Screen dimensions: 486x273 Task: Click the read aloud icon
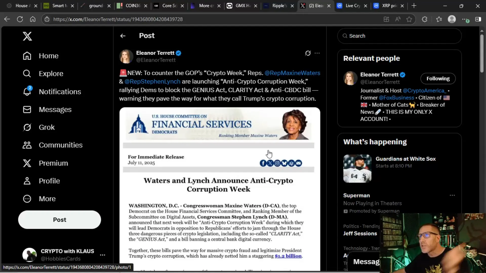(398, 19)
